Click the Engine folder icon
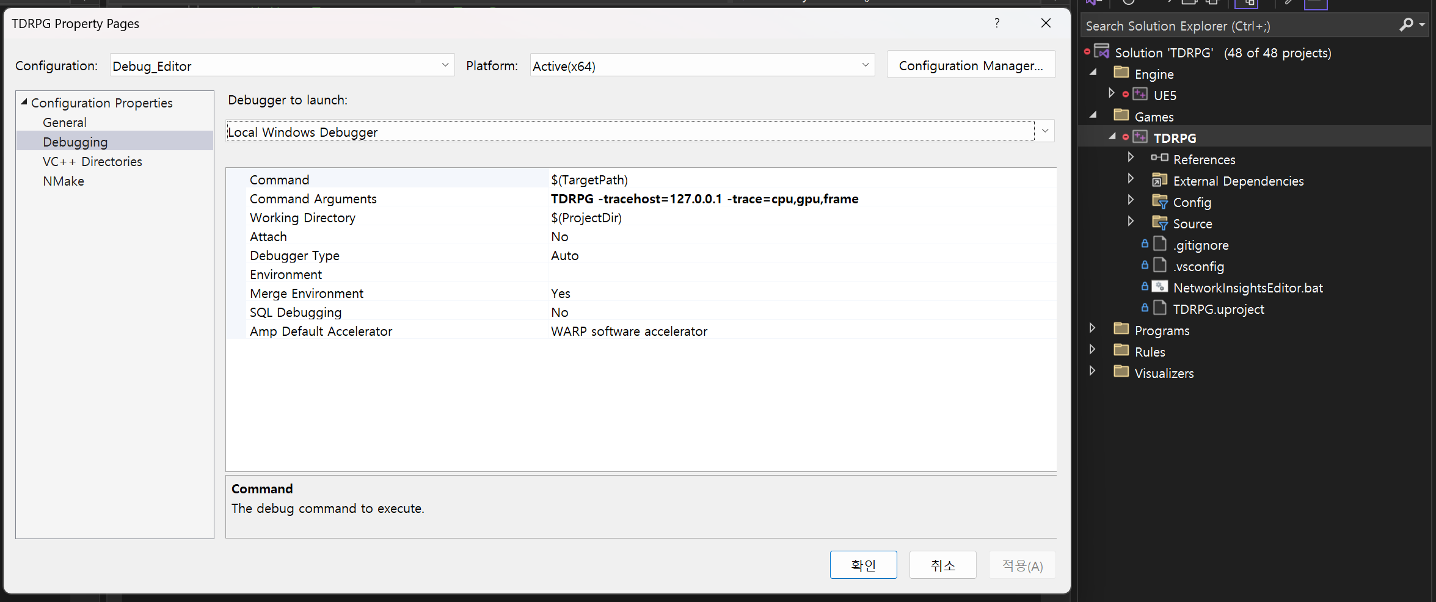The image size is (1436, 602). pos(1121,73)
